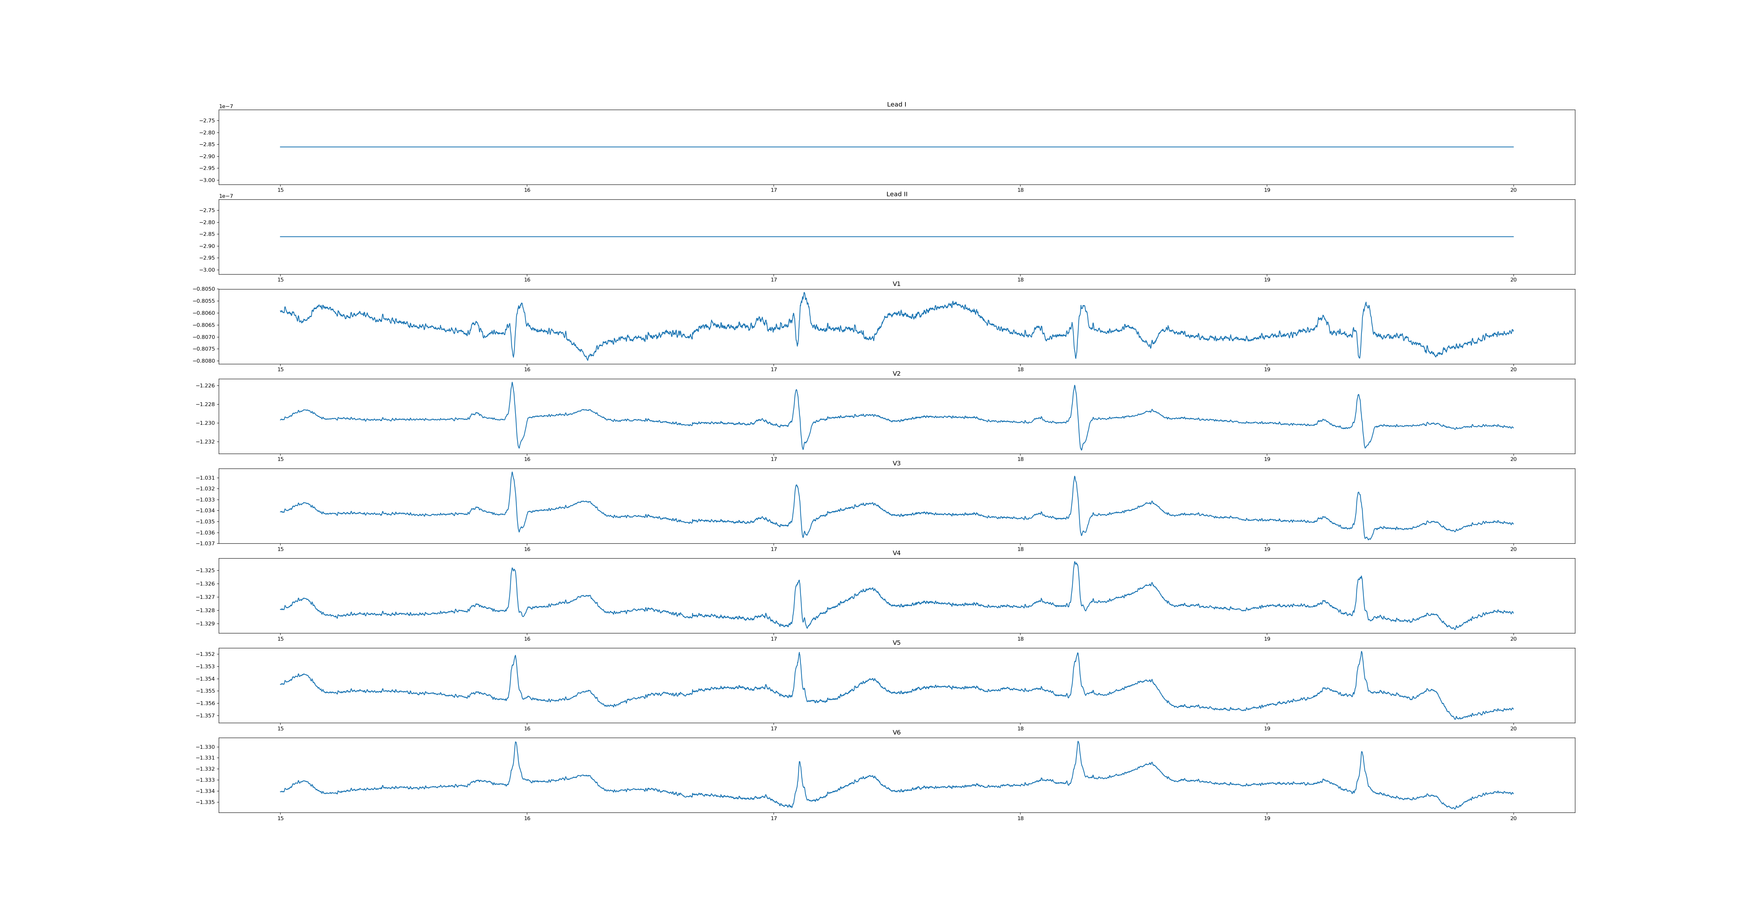Click the -1.325 y-axis label on V4
The height and width of the screenshot is (913, 1750).
[206, 571]
